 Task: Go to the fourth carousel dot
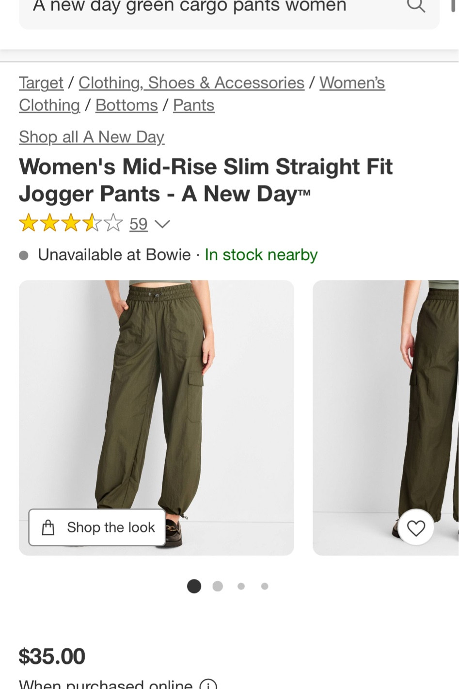265,586
